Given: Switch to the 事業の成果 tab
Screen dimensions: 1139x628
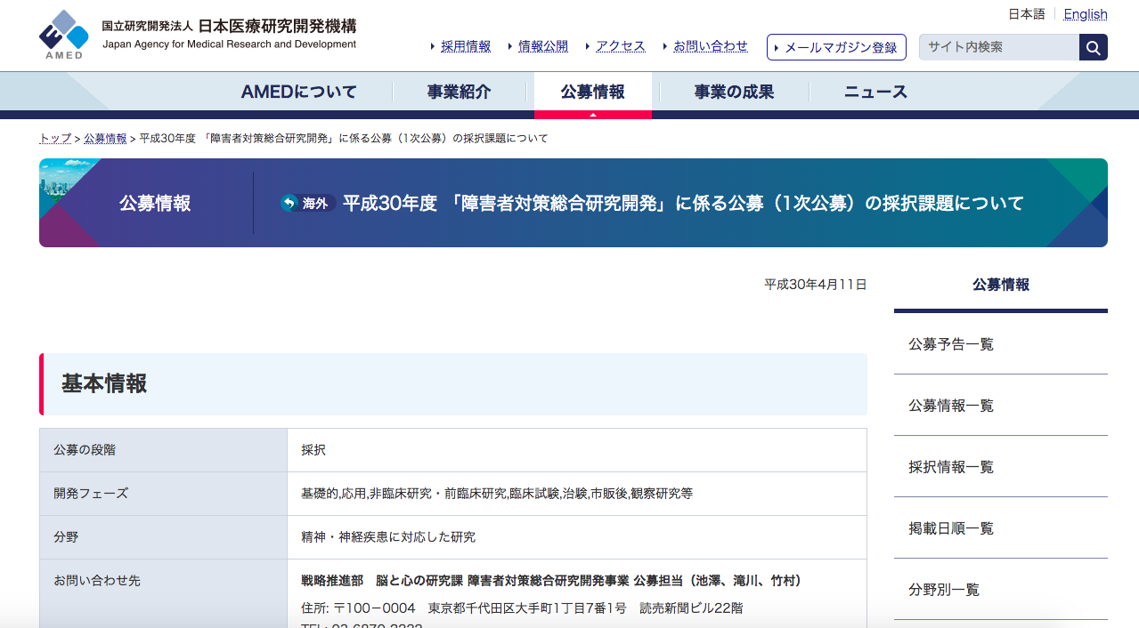Looking at the screenshot, I should click(x=733, y=92).
